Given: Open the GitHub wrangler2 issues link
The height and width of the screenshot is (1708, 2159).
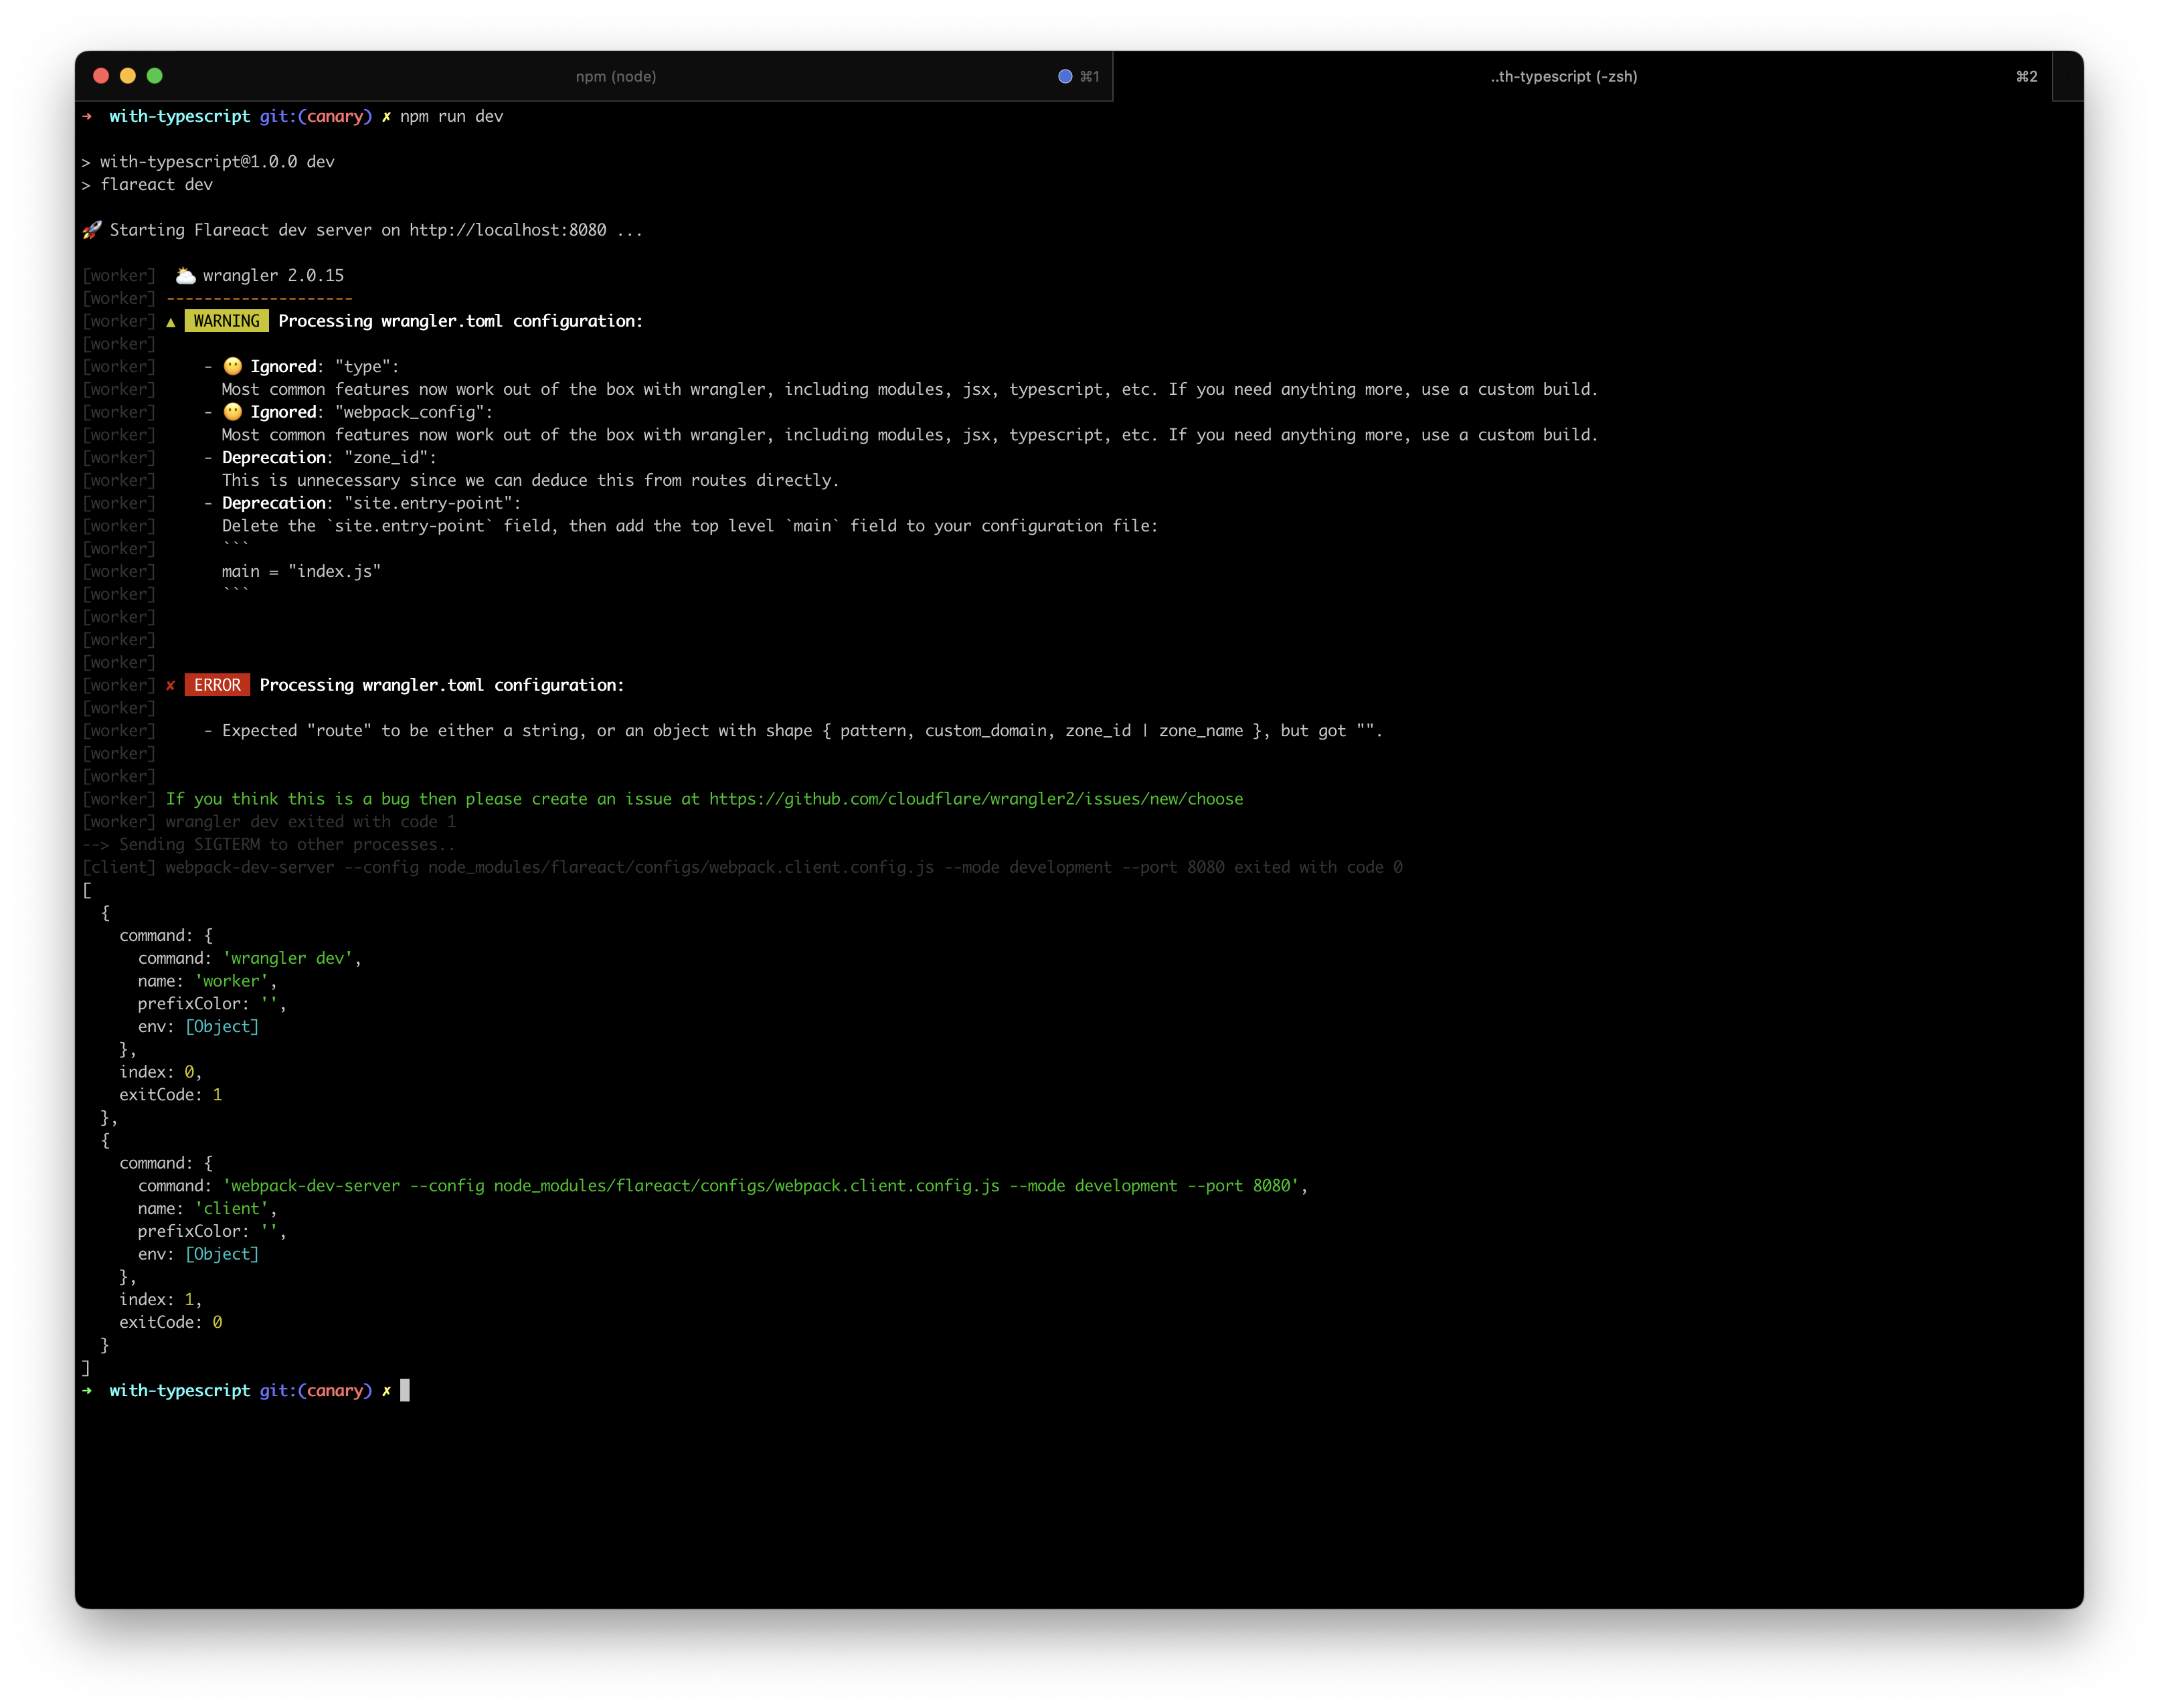Looking at the screenshot, I should 974,798.
